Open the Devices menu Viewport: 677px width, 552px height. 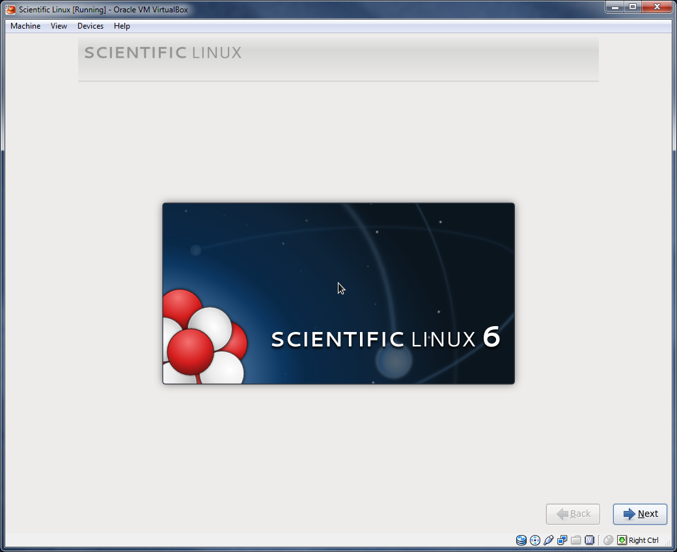click(x=90, y=26)
